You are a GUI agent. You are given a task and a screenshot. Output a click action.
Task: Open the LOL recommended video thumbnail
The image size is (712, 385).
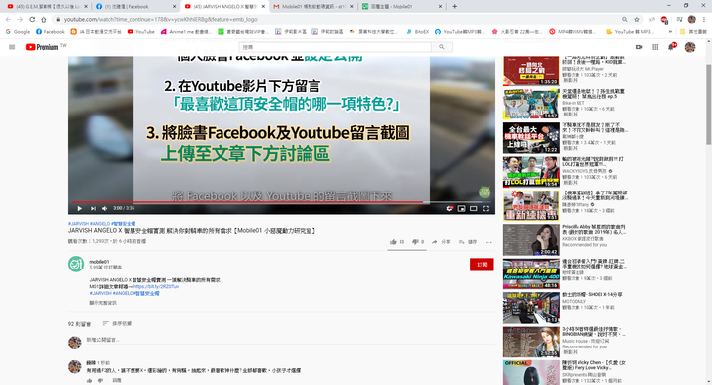click(x=531, y=172)
